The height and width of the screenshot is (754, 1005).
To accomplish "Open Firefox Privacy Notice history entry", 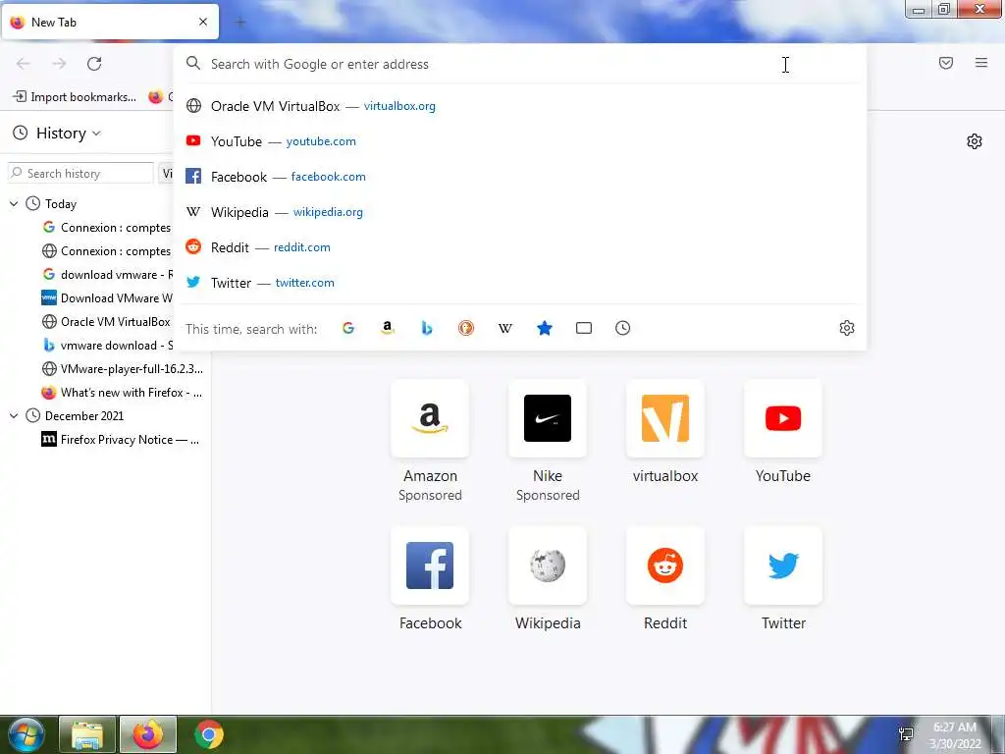I will point(122,439).
